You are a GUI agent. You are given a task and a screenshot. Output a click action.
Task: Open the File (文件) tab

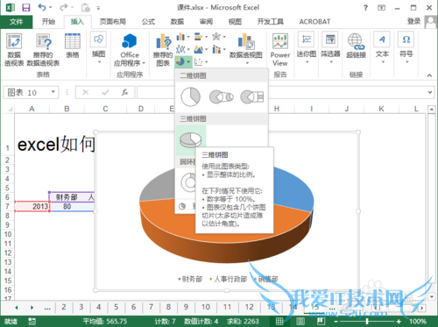tap(17, 22)
